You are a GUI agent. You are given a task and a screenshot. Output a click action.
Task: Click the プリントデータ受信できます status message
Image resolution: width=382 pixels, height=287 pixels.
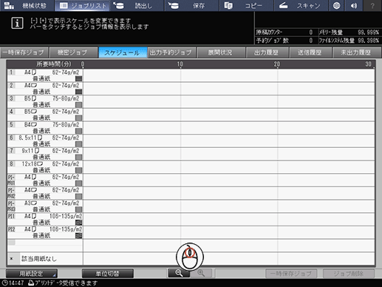point(63,283)
